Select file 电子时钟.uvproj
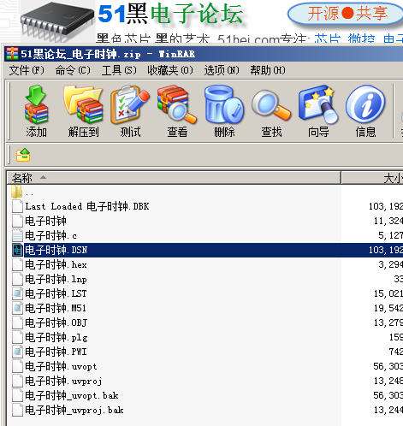This screenshot has height=426, width=403. click(63, 381)
